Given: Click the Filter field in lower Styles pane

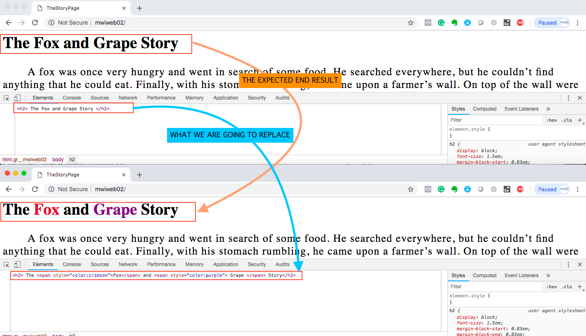Looking at the screenshot, I should tap(494, 287).
